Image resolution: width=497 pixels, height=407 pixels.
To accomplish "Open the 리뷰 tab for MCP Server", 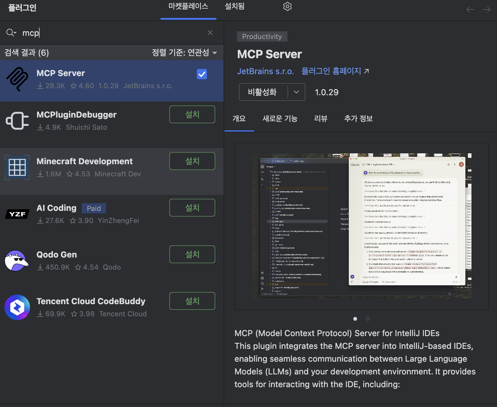I will 321,119.
